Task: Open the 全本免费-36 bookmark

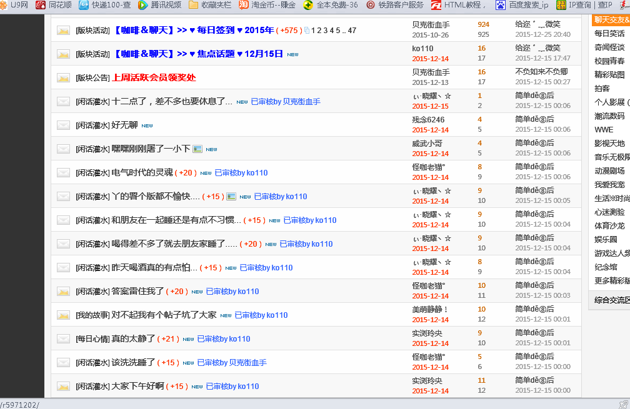Action: [x=331, y=5]
